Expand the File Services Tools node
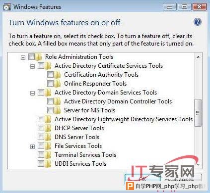210x193 pixels. (x=33, y=146)
